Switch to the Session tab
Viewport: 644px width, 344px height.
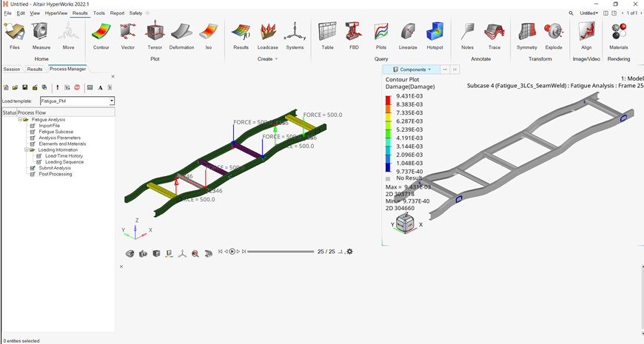click(x=12, y=69)
